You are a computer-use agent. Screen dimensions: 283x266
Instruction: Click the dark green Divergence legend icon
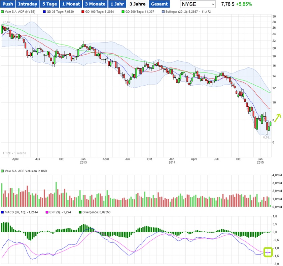(x=80, y=212)
